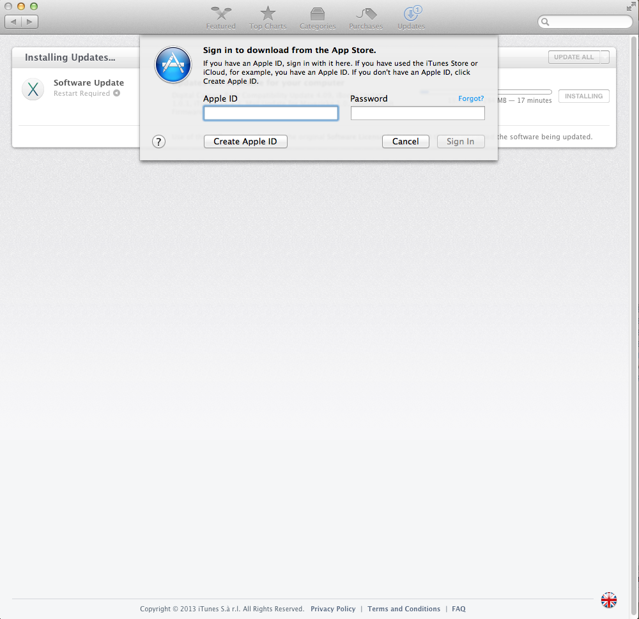
Task: Toggle full screen arrows icon
Action: [x=631, y=6]
